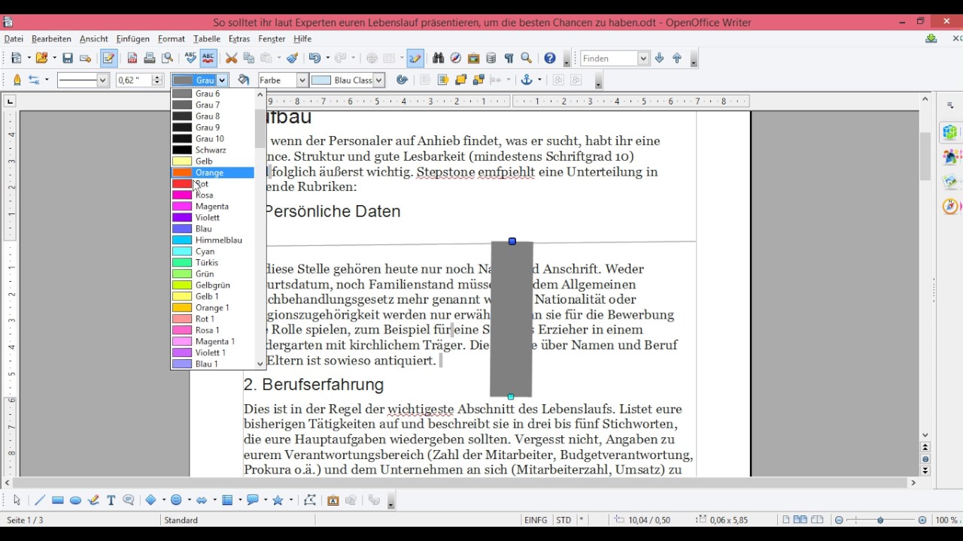The image size is (963, 541).
Task: Run Spelling and Grammar check icon
Action: pos(190,58)
